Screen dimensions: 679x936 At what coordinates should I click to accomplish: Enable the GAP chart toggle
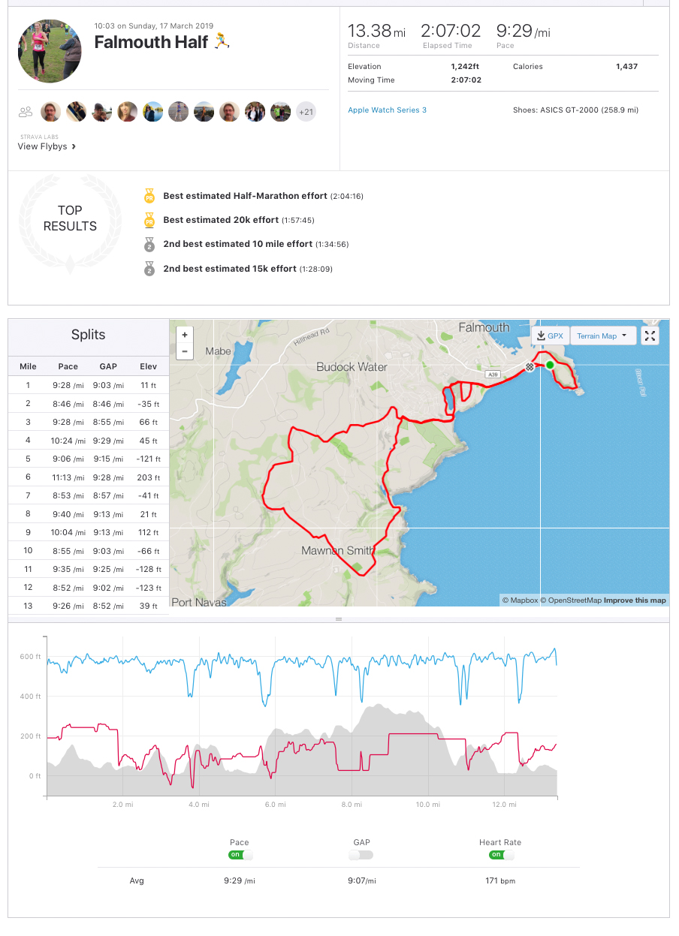[x=361, y=855]
